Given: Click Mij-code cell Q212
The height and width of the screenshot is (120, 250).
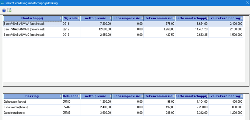Looking at the screenshot, I should point(71,29).
